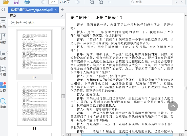187x136 pixels.
Task: Click the zoom in magnifier in toolbar
Action: tap(101, 2)
